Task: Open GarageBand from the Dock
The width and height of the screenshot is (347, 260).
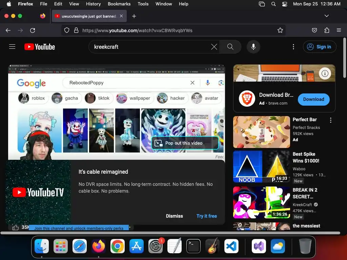Action: [x=212, y=246]
